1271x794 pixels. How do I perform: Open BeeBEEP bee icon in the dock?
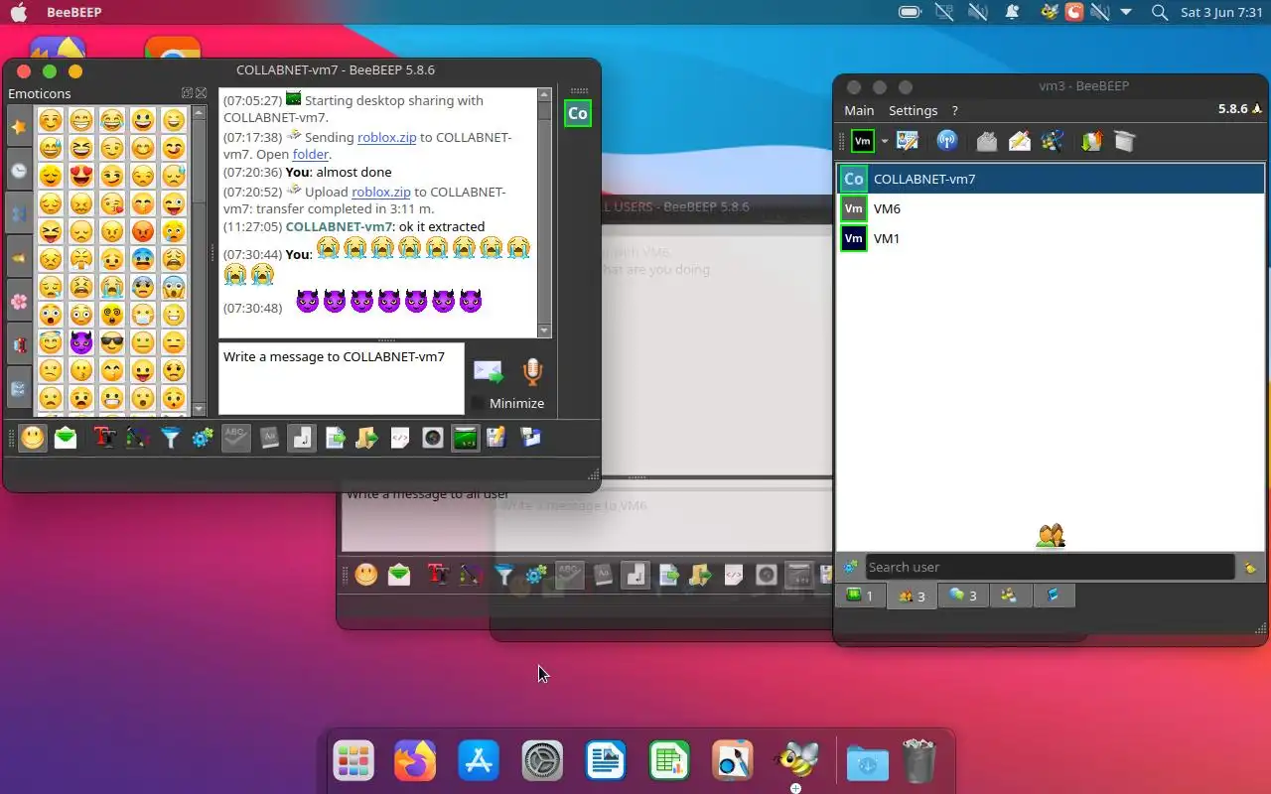pyautogui.click(x=796, y=761)
